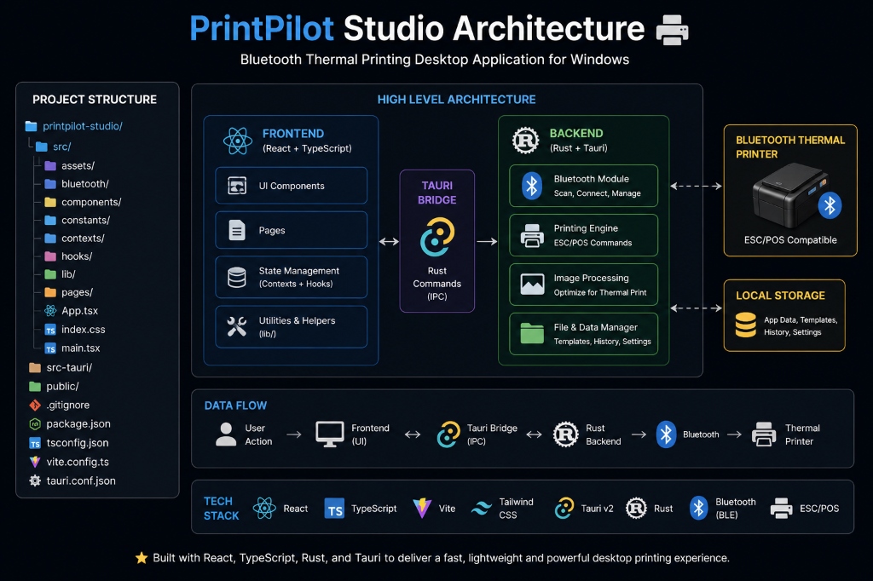Select the contexts/ folder
This screenshot has width=873, height=581.
click(x=75, y=239)
